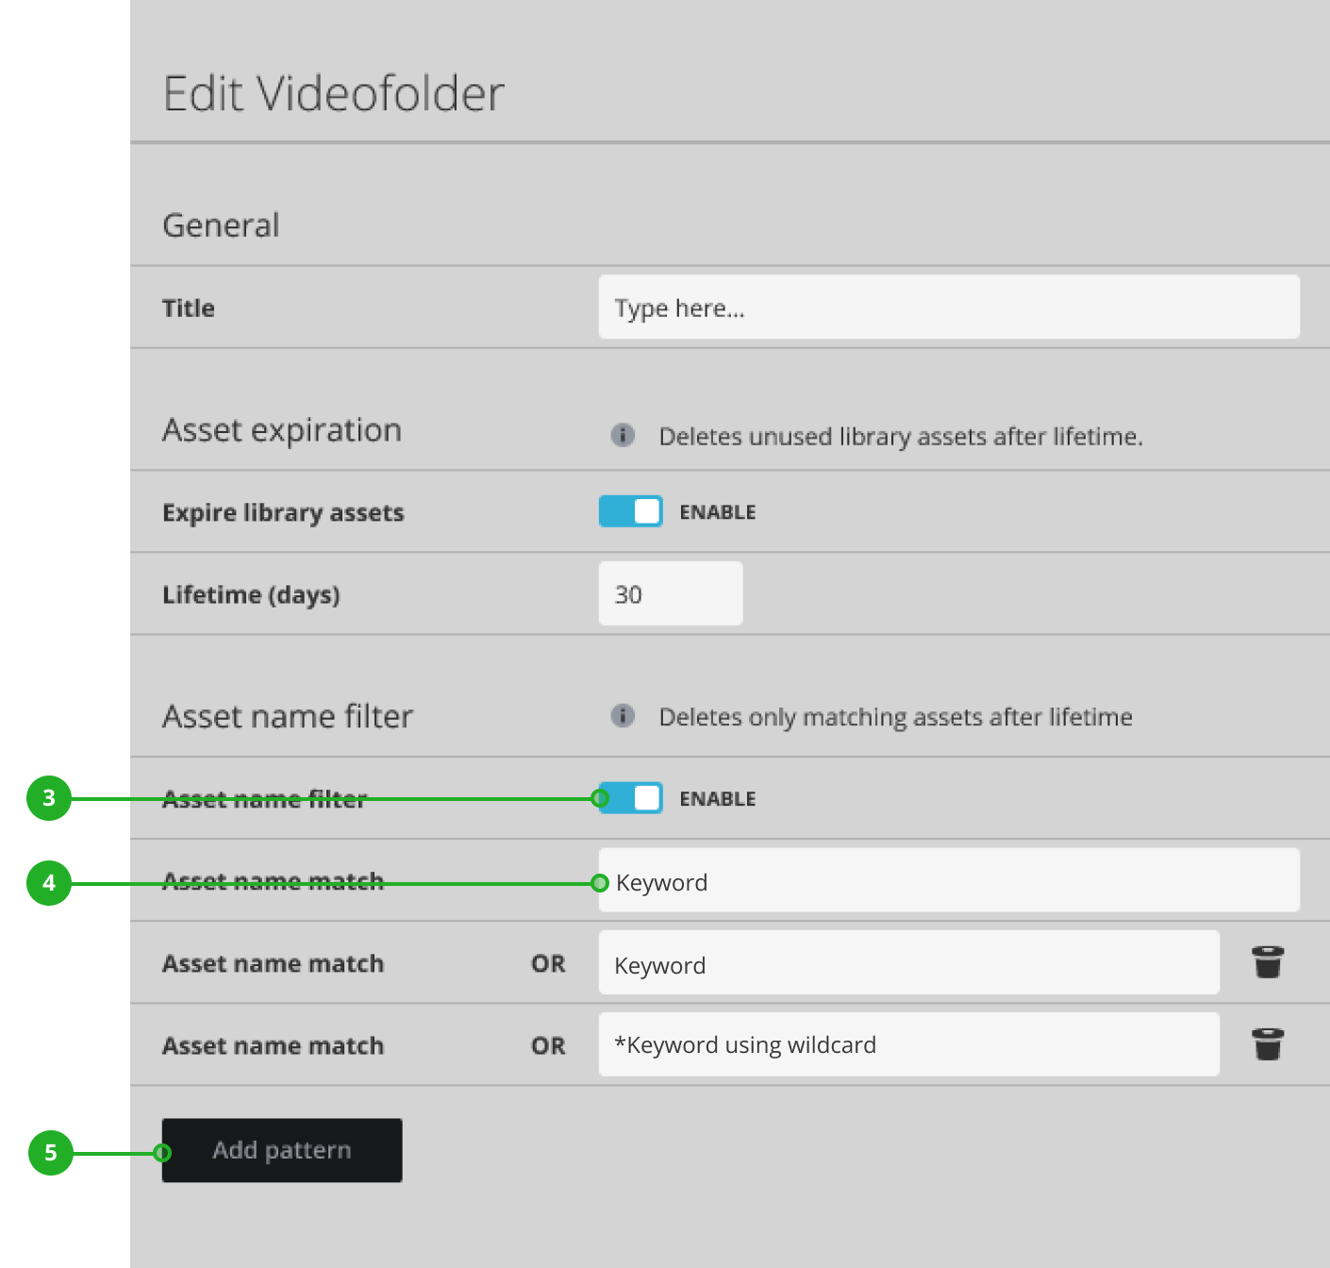Click the info icon beside Asset name filter description
Image resolution: width=1330 pixels, height=1268 pixels.
[623, 716]
